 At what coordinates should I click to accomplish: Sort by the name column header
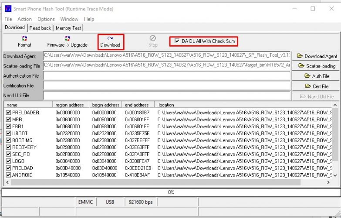point(28,105)
